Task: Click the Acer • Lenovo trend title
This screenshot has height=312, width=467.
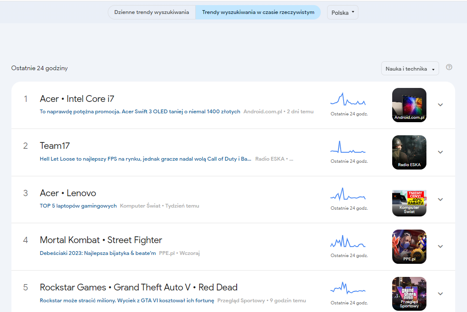Action: (x=68, y=193)
